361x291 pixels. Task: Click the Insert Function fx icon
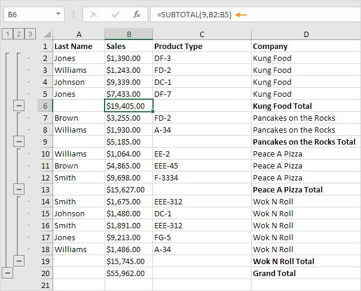[x=137, y=14]
